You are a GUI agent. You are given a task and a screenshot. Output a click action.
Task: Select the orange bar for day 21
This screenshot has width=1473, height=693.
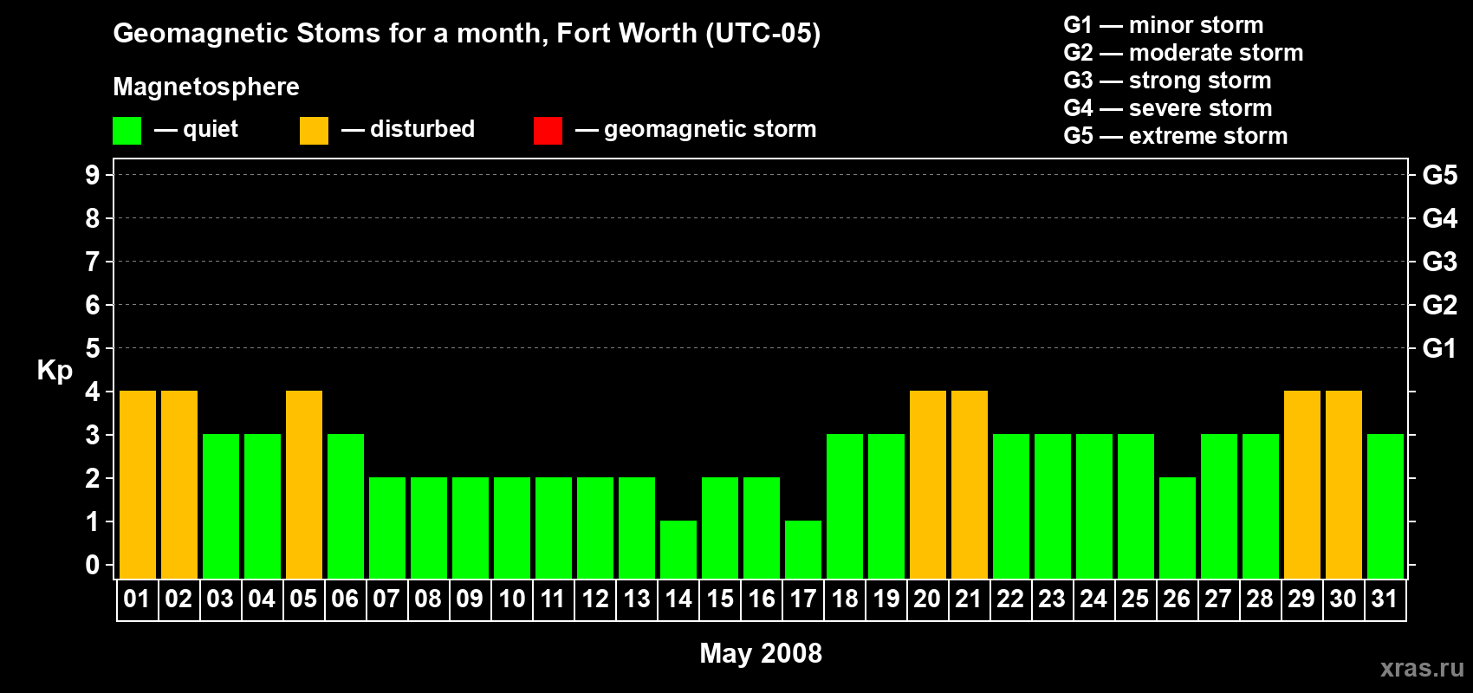[970, 484]
